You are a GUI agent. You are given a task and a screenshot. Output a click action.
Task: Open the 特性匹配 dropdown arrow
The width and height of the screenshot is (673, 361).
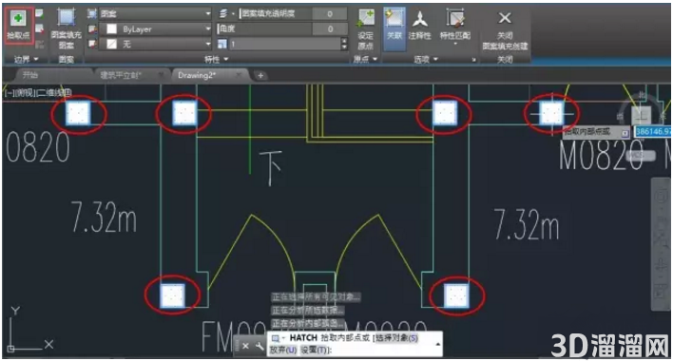(455, 44)
